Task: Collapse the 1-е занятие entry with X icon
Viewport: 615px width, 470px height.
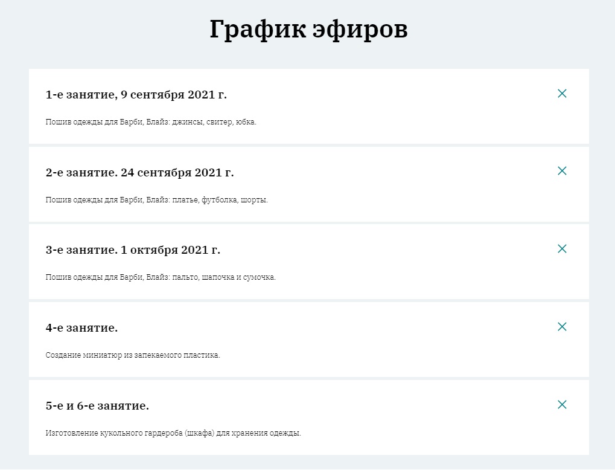Action: coord(562,94)
